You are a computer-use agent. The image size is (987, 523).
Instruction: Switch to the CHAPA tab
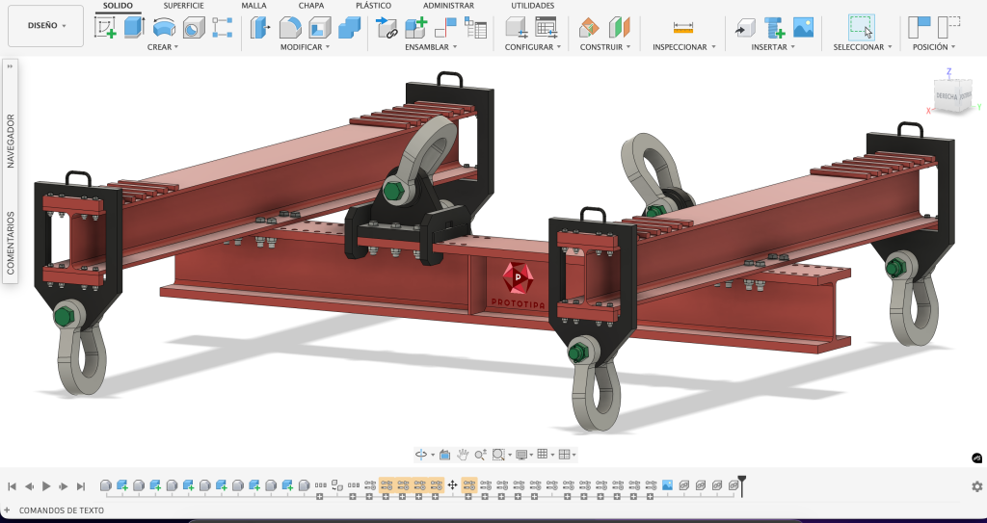pyautogui.click(x=310, y=6)
